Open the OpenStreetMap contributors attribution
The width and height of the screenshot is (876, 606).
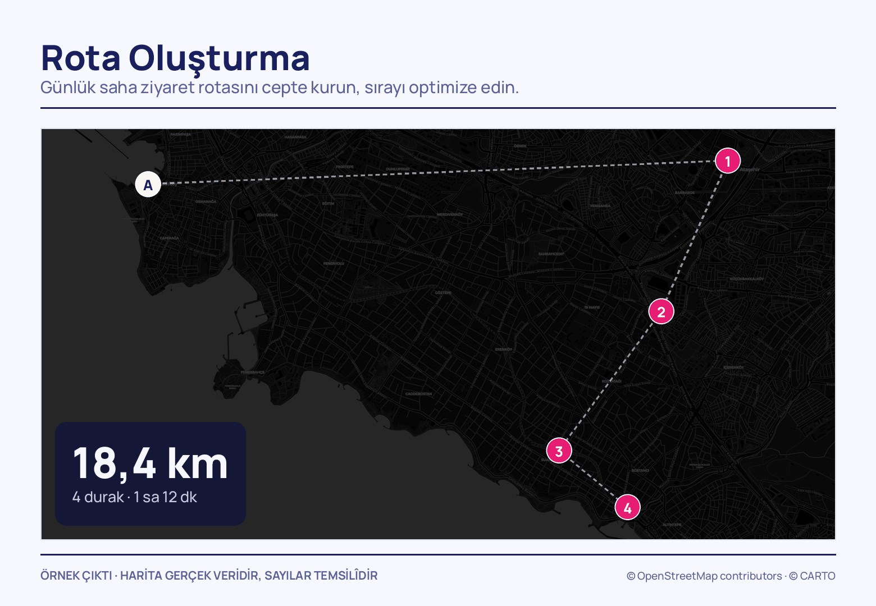pyautogui.click(x=704, y=576)
